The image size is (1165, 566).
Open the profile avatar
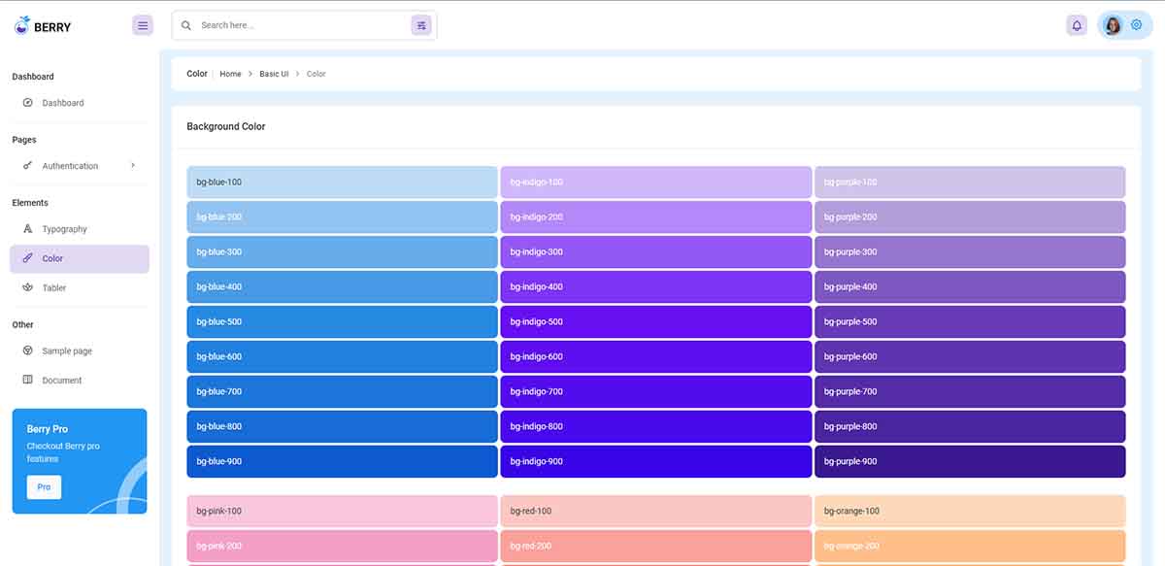(x=1112, y=24)
